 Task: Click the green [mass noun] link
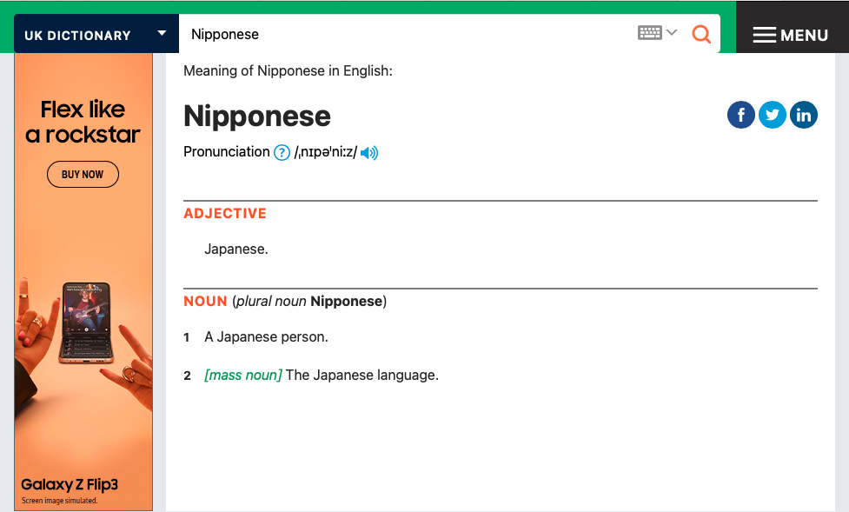click(243, 376)
